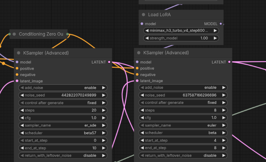Click Conditioning Zero Out output socket

click(67, 34)
